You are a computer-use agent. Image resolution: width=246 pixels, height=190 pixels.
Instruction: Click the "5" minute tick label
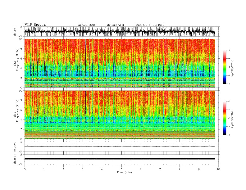[x=121, y=169]
